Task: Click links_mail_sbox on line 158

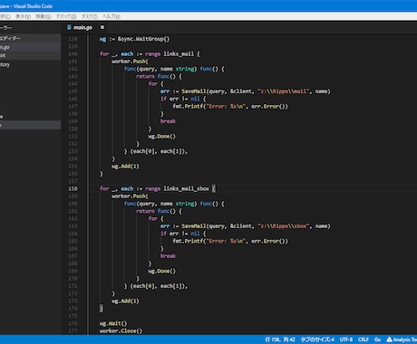Action: tap(186, 188)
